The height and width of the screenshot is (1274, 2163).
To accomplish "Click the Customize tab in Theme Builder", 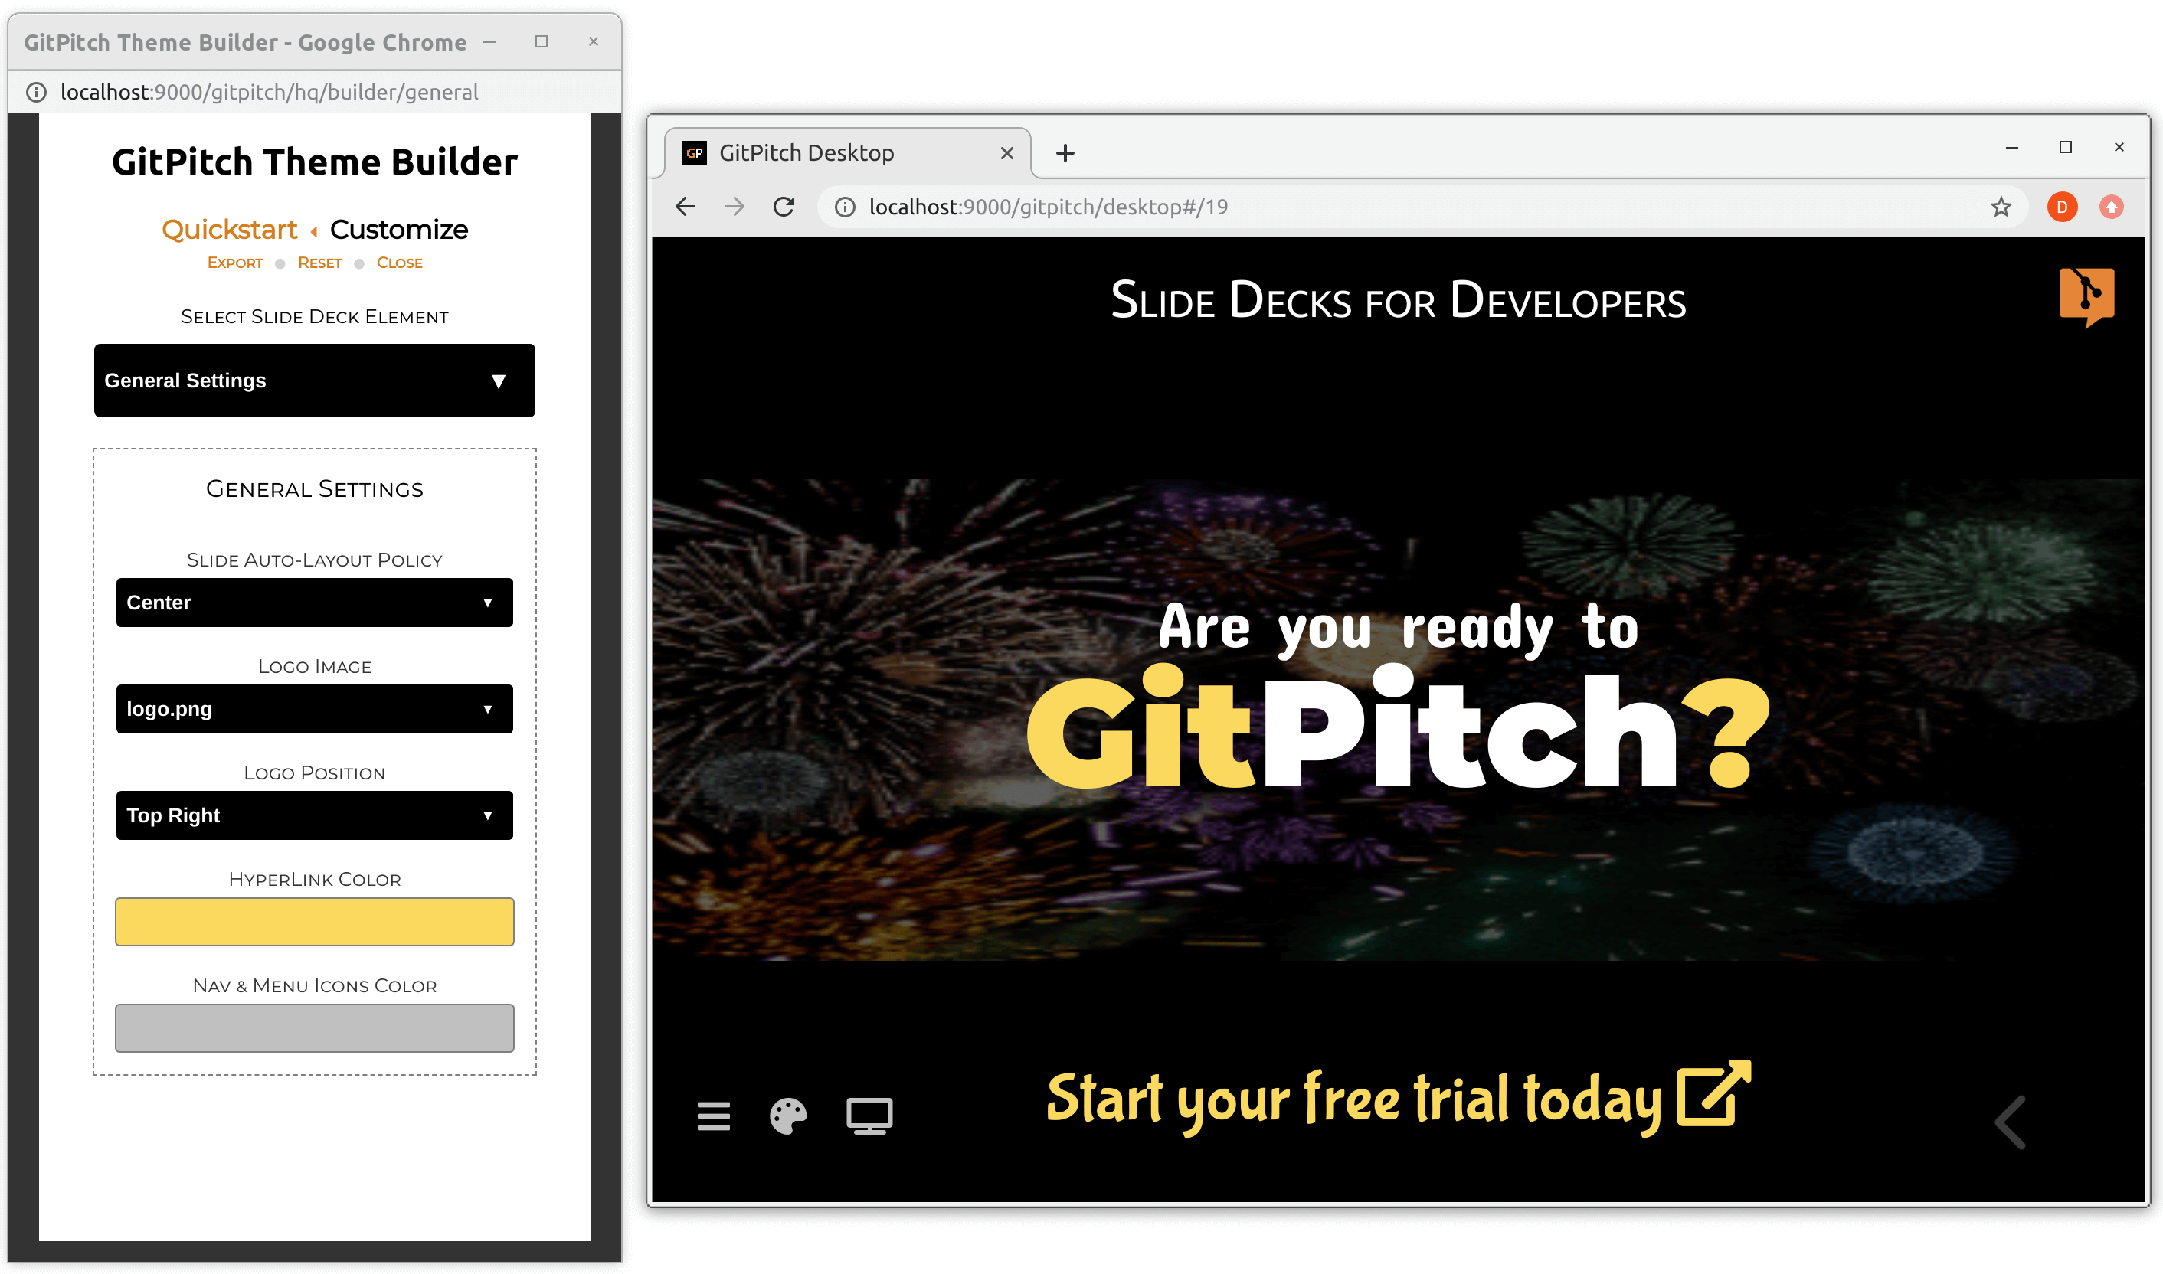I will [x=401, y=229].
